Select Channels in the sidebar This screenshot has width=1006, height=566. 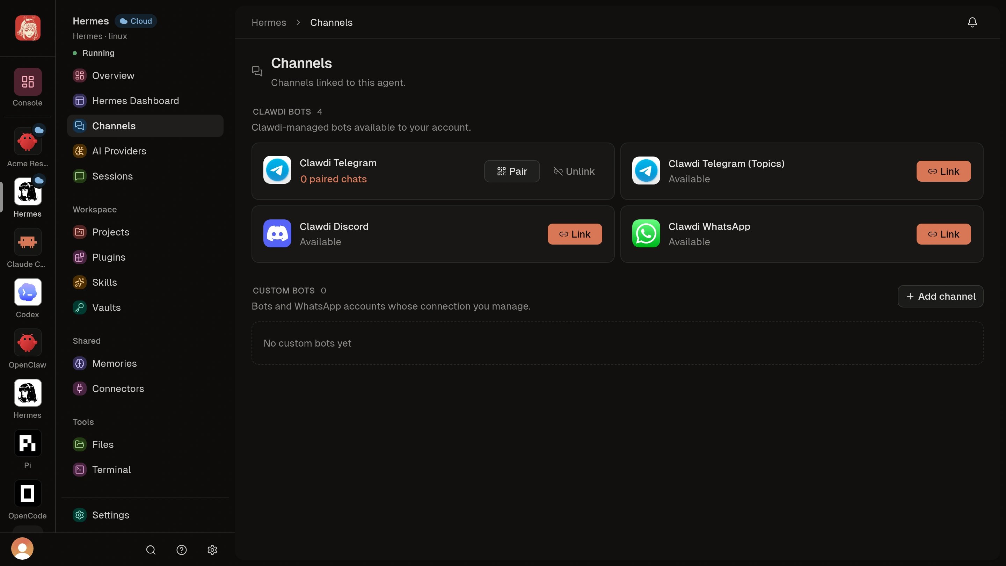pos(145,126)
